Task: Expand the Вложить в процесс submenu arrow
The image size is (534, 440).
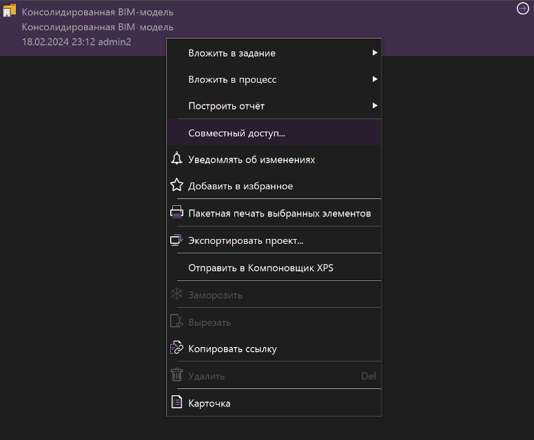Action: (375, 79)
